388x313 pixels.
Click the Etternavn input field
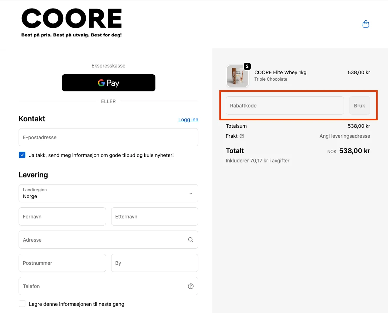pyautogui.click(x=155, y=216)
